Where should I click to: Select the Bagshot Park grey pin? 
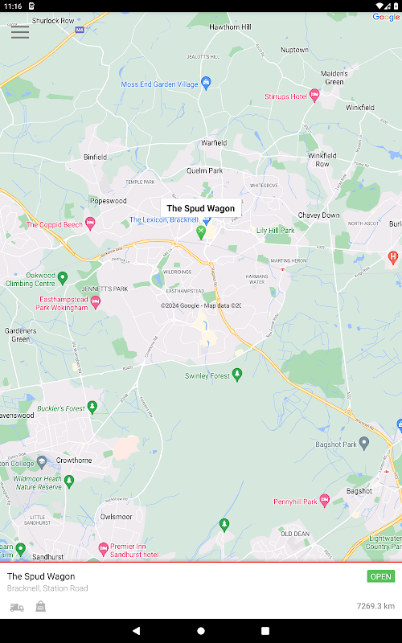tap(364, 444)
